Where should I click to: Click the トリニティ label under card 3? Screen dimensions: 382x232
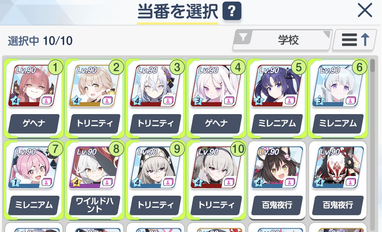(x=155, y=123)
